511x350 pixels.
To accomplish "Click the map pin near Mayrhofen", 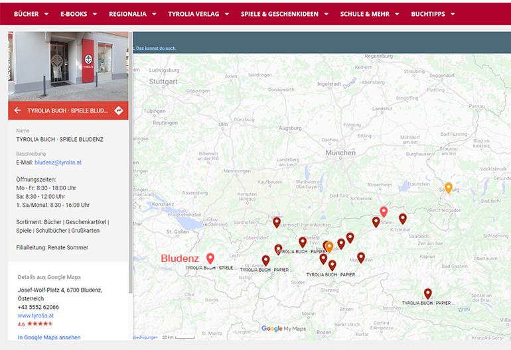I will [361, 257].
